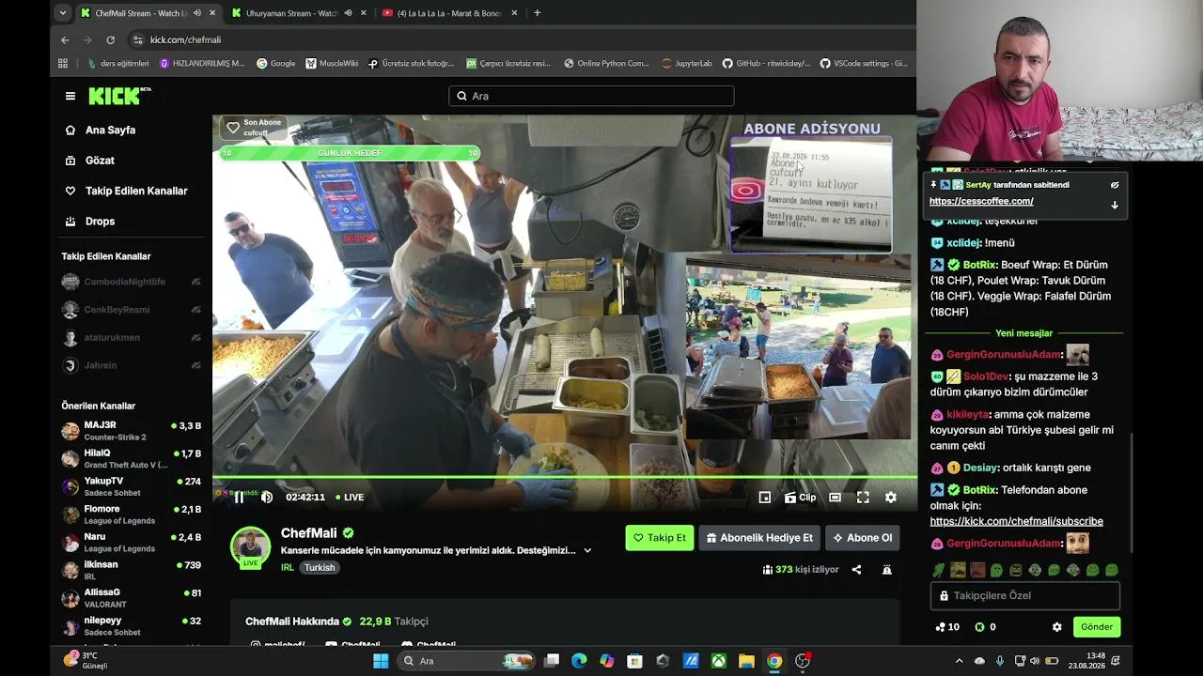Pause the ChefMali live stream
1203x676 pixels.
(x=239, y=498)
